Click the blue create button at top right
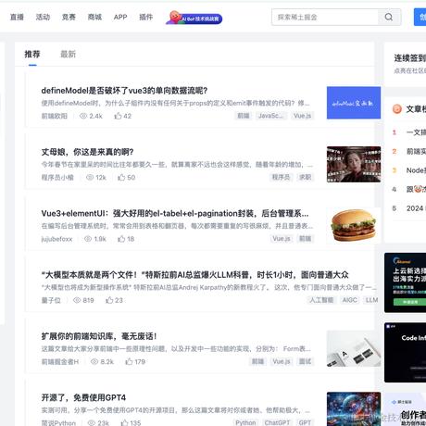Screen dimensions: 426x426 coord(420,17)
